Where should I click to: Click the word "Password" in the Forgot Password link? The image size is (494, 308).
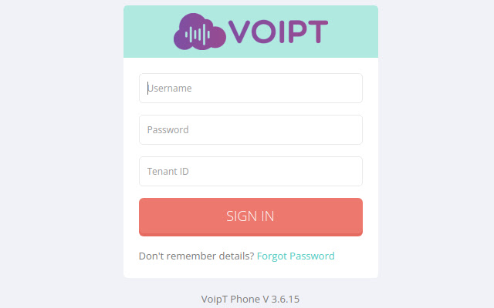(x=312, y=256)
